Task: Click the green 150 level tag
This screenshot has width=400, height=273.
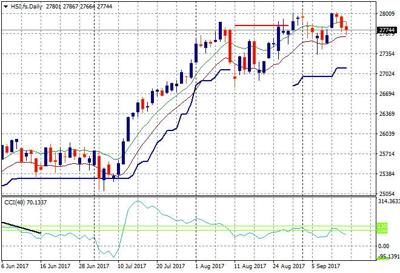Action: pos(383,226)
